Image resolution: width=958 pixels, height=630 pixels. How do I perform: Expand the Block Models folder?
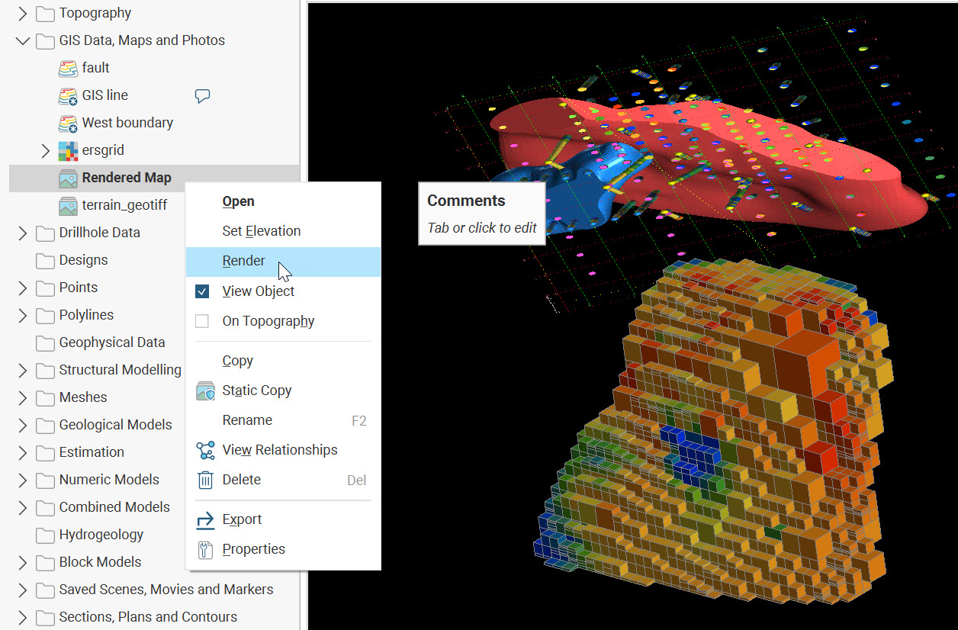pos(22,562)
